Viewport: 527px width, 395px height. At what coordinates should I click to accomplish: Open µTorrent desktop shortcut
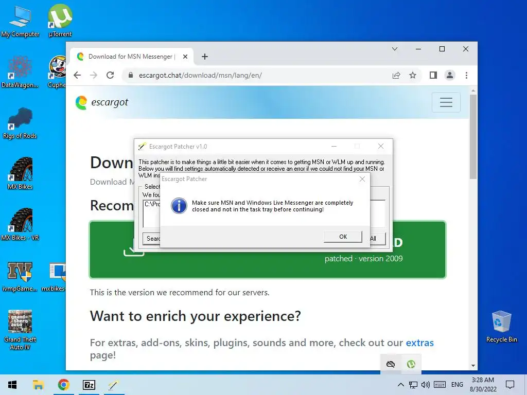coord(60,21)
